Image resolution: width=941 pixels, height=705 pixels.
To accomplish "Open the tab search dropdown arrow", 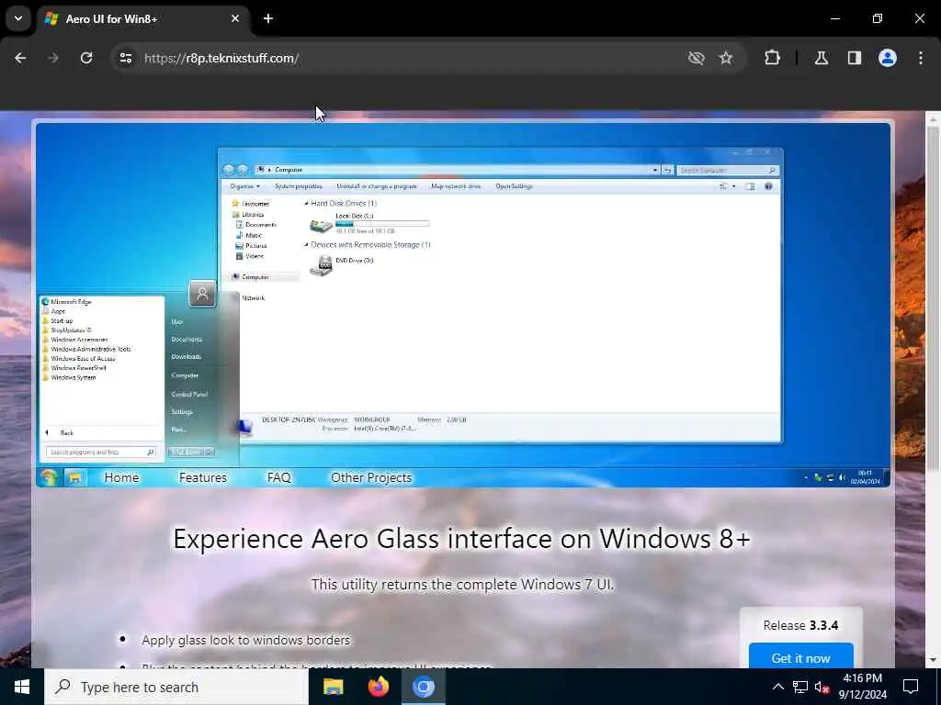I will 18,18.
